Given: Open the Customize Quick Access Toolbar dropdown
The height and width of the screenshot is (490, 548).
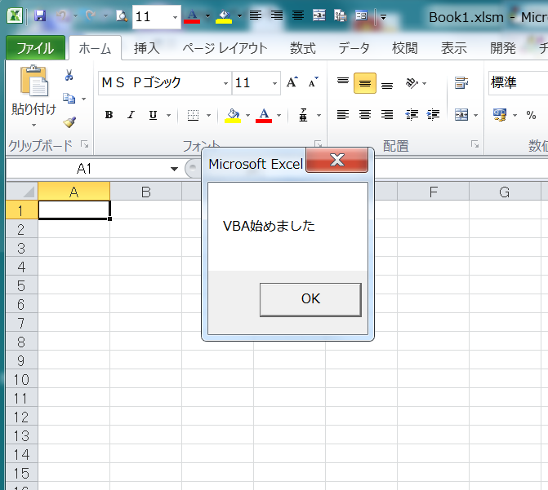Looking at the screenshot, I should [x=383, y=17].
